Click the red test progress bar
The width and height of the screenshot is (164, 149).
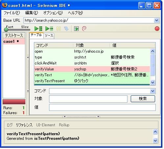click(14, 102)
